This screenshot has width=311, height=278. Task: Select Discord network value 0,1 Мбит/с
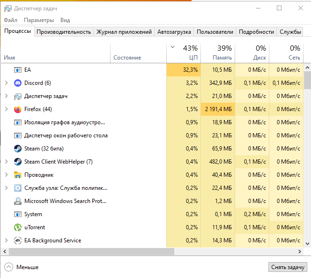coord(286,83)
